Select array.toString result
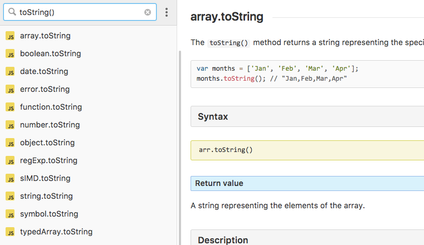Screen dimensions: 424x245 pos(89,36)
